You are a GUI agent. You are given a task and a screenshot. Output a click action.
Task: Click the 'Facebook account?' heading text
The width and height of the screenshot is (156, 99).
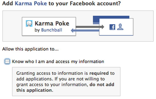pos(95,3)
